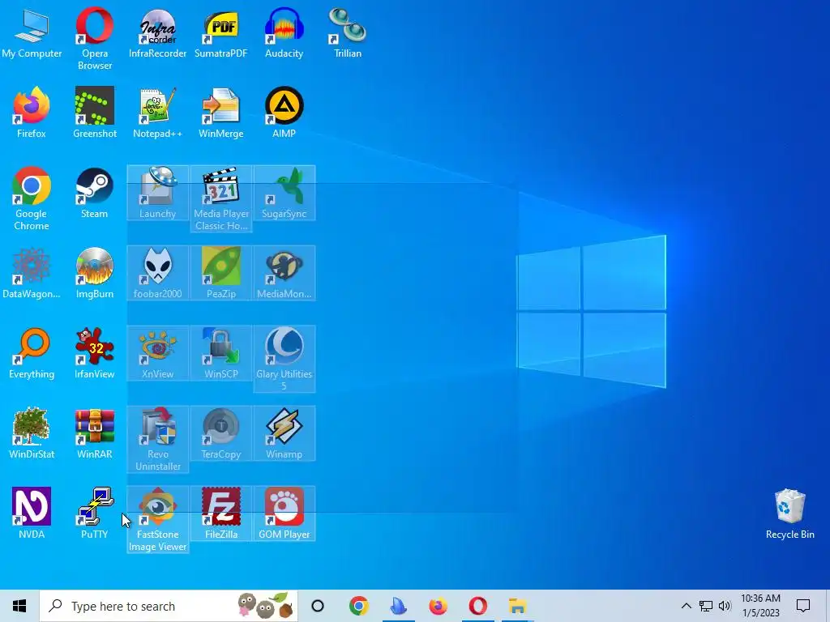
Task: Select the WinRAR desktop shortcut
Action: click(95, 434)
